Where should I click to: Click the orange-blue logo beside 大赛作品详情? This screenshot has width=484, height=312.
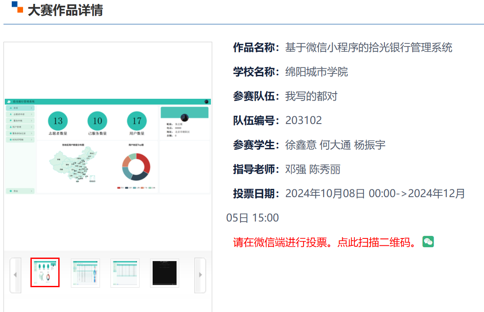click(x=17, y=7)
